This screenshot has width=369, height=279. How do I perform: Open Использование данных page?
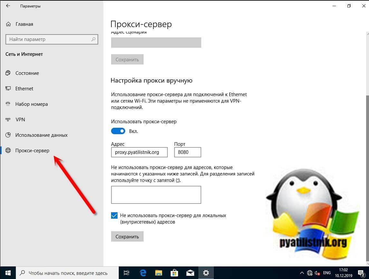coord(42,135)
